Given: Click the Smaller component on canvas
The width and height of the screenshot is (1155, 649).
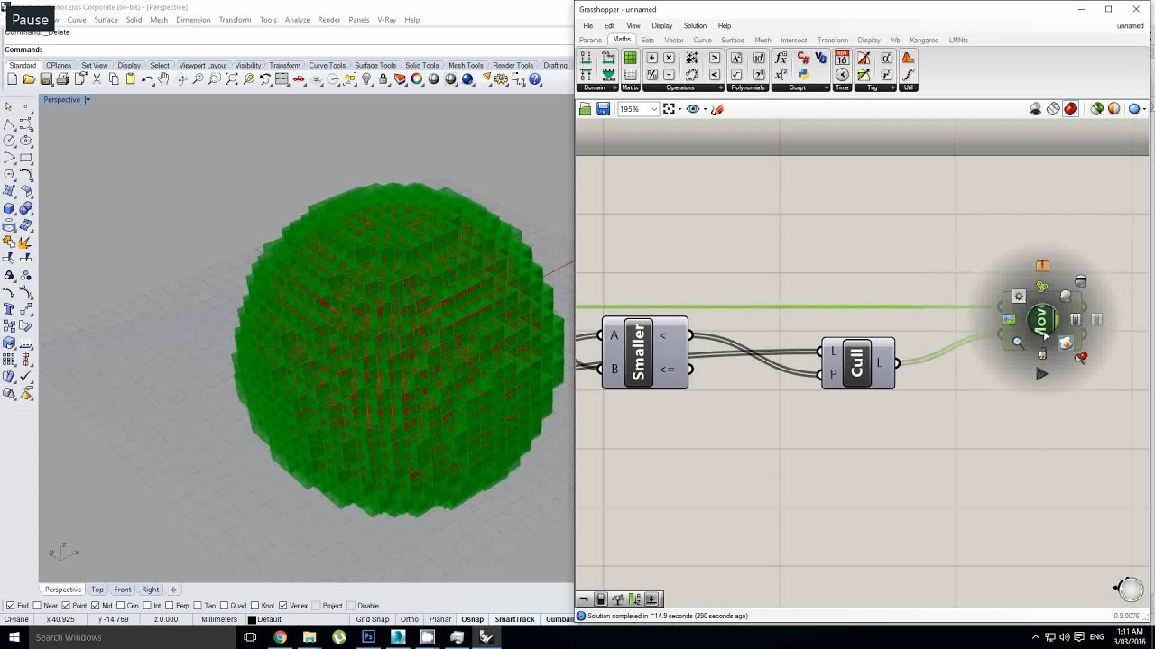Looking at the screenshot, I should tap(644, 352).
